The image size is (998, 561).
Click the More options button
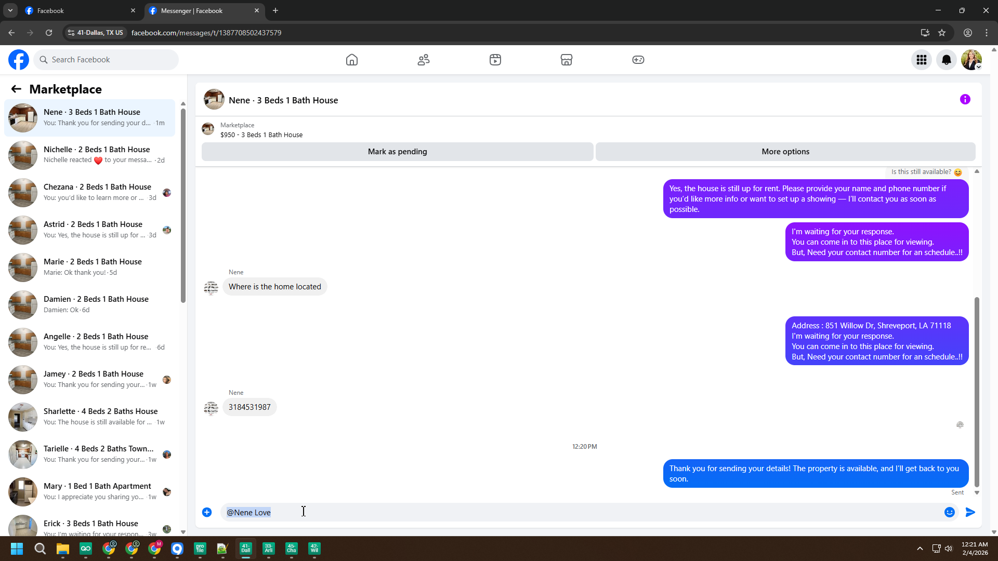pyautogui.click(x=785, y=152)
